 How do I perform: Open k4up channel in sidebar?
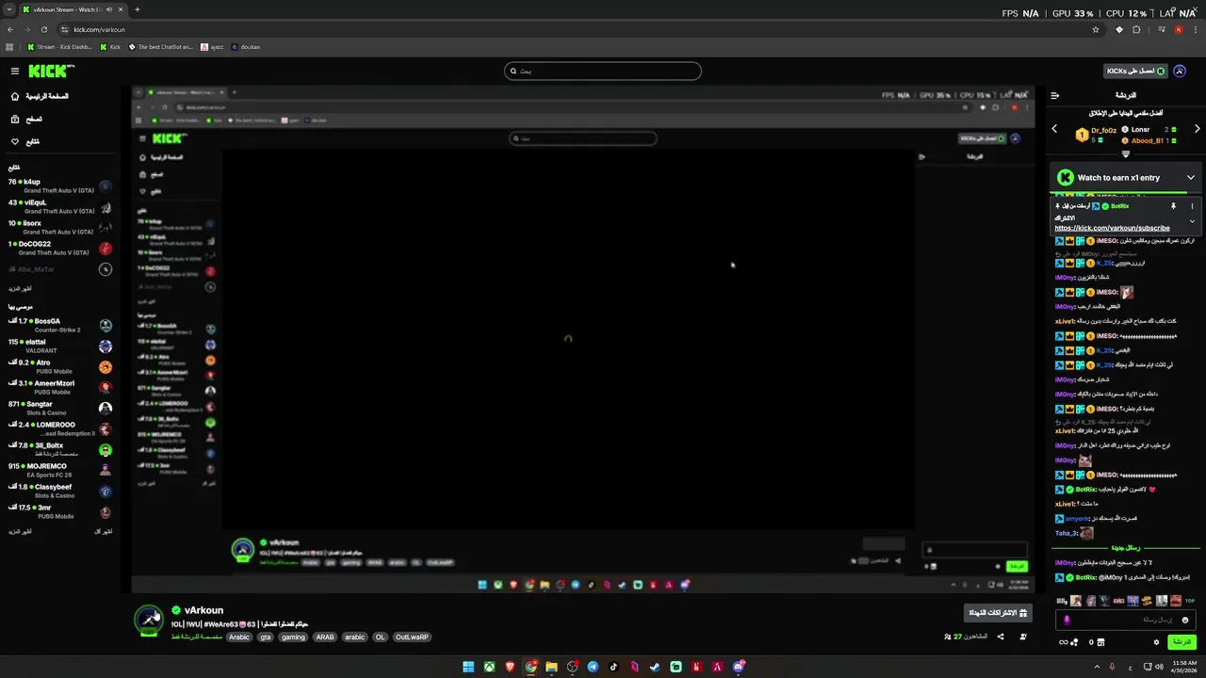click(x=58, y=186)
